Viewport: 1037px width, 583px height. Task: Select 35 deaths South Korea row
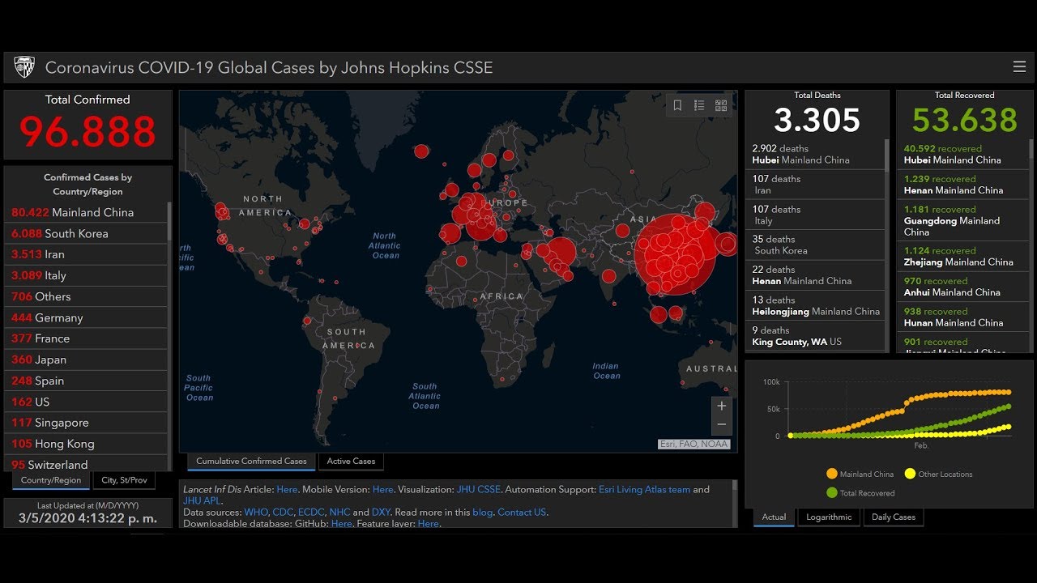click(x=814, y=245)
